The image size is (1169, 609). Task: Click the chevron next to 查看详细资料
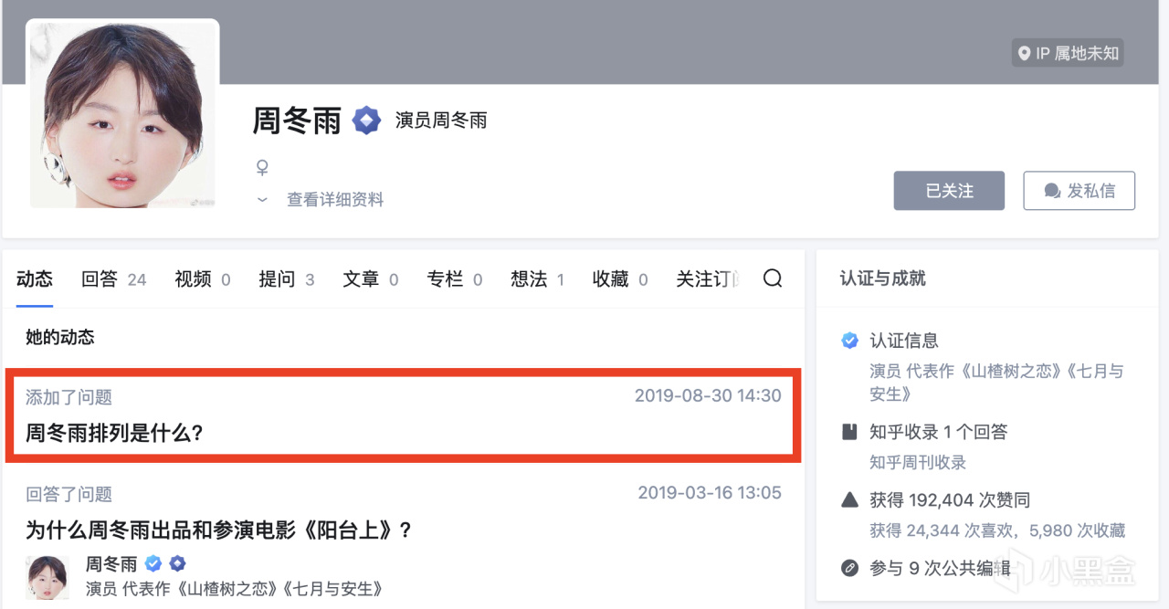262,199
